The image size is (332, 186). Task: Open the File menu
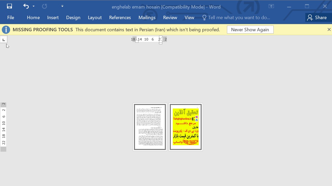tap(11, 18)
